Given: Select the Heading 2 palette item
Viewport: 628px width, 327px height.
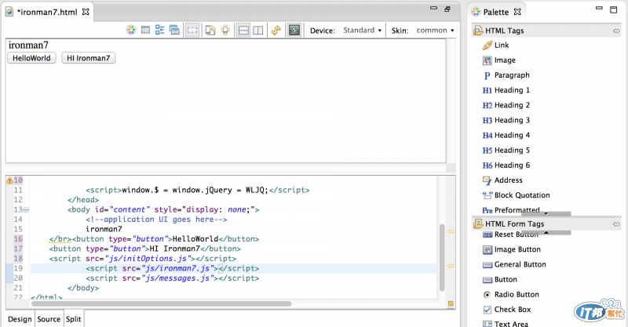Looking at the screenshot, I should (506, 105).
